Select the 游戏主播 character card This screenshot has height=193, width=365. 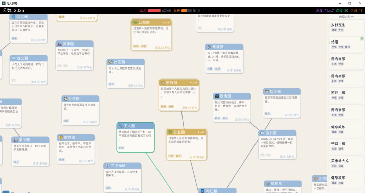click(346, 95)
